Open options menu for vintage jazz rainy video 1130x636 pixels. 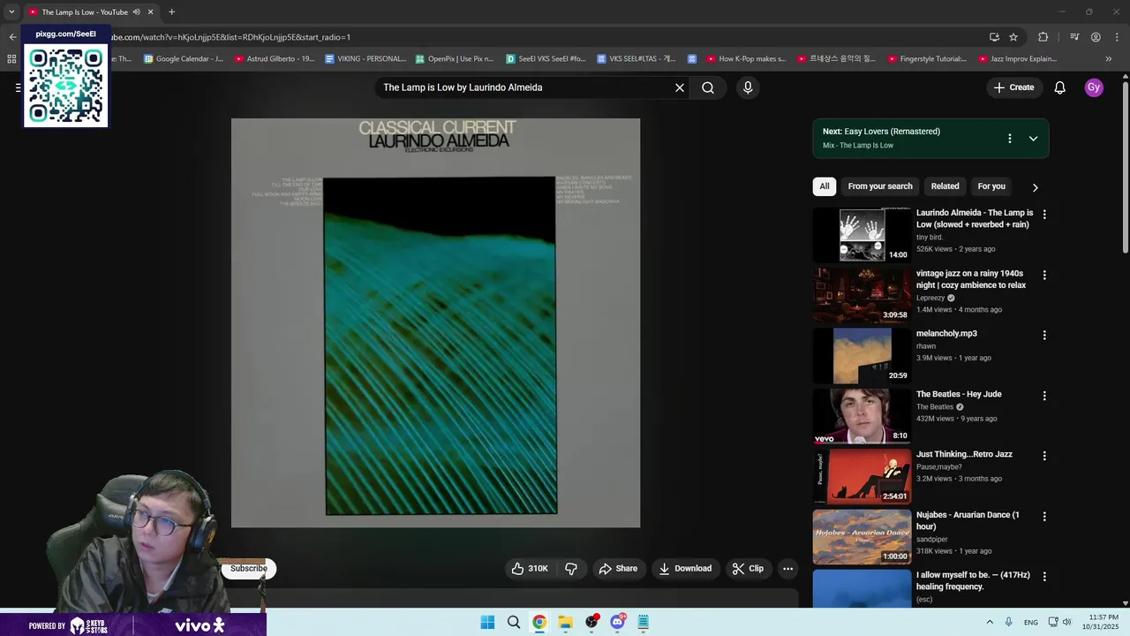(1044, 276)
